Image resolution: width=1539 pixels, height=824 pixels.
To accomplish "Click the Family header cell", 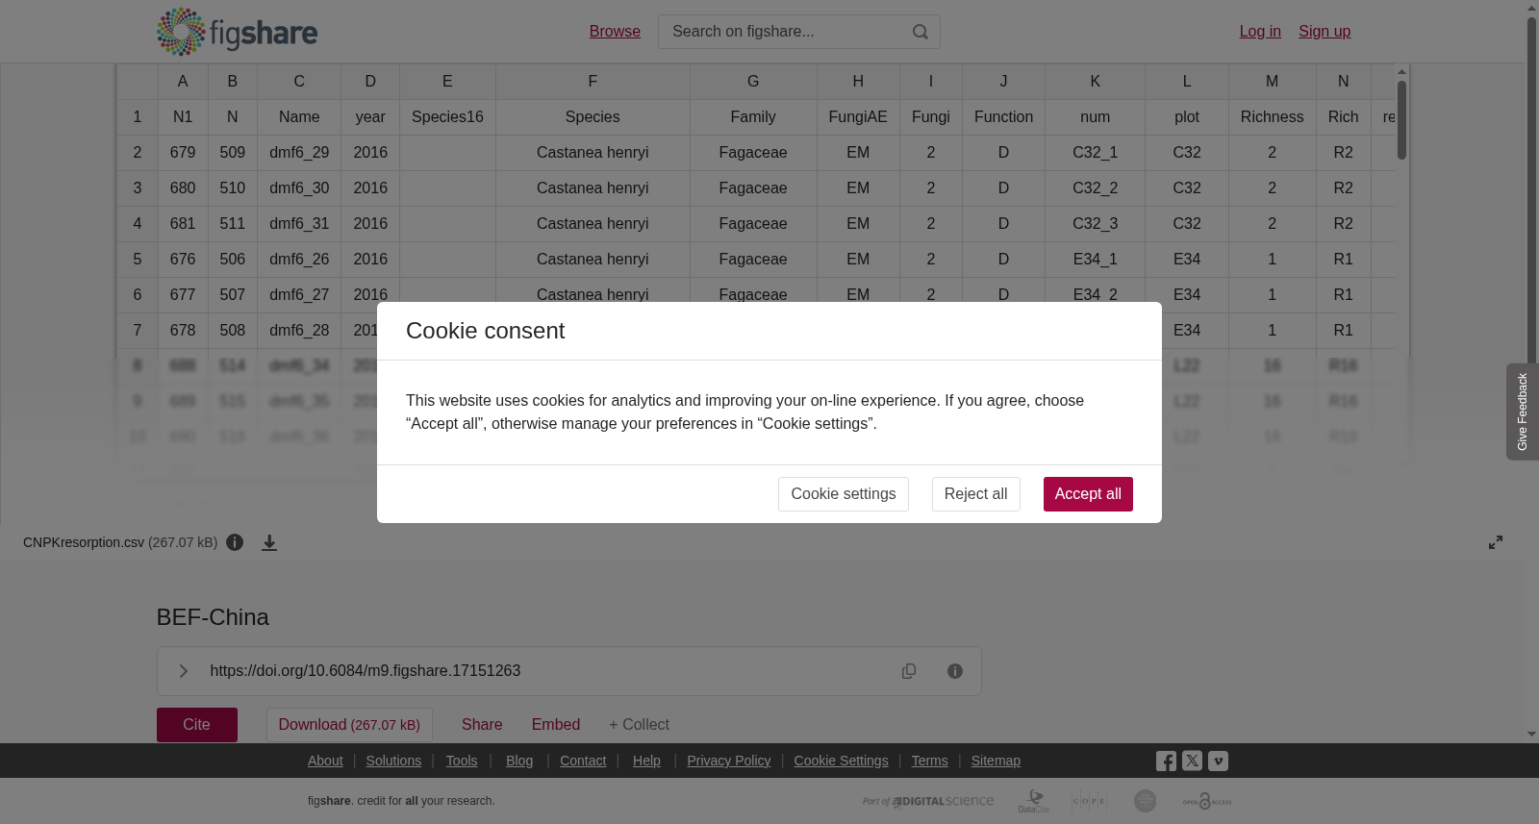I will [x=753, y=117].
